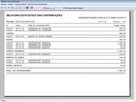Show single page view icon
The image size is (136, 102).
[x=16, y=8]
